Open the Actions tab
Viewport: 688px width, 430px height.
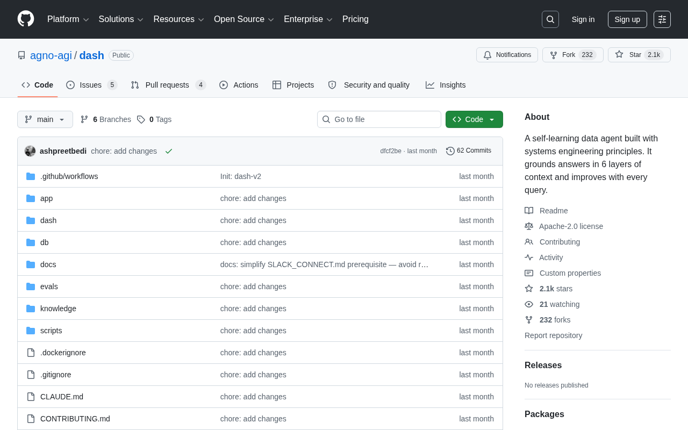pos(239,85)
